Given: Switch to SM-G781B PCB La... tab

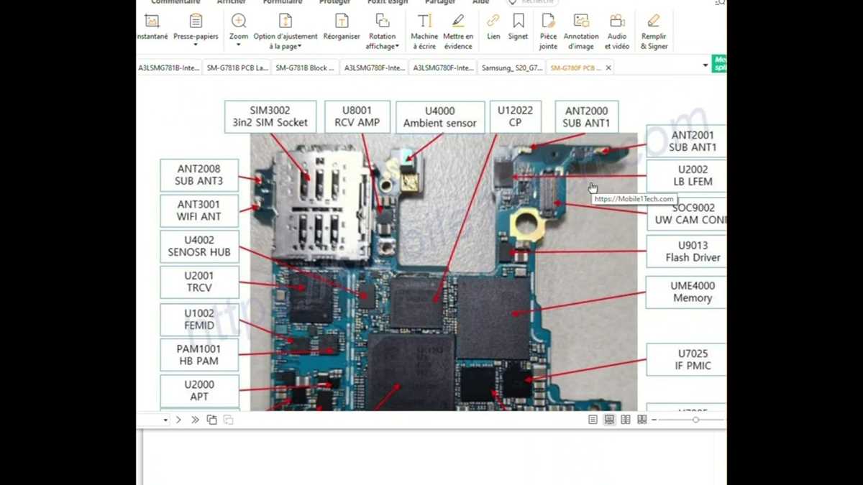Looking at the screenshot, I should click(x=237, y=68).
